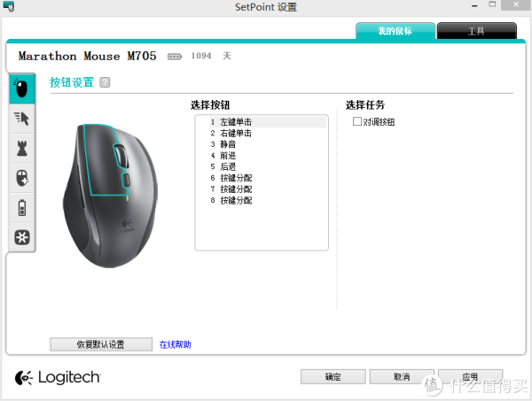The height and width of the screenshot is (401, 532).
Task: Open the battery status sidebar icon
Action: [21, 208]
